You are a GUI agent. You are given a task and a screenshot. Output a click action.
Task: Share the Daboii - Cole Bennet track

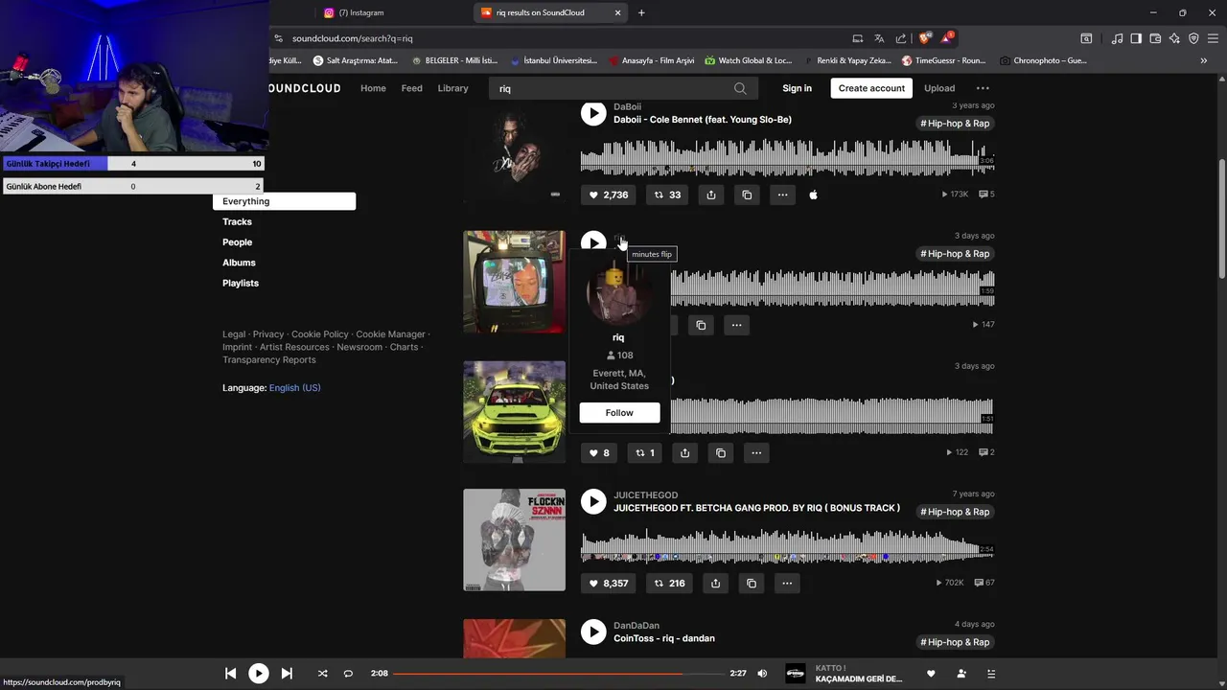click(x=711, y=195)
